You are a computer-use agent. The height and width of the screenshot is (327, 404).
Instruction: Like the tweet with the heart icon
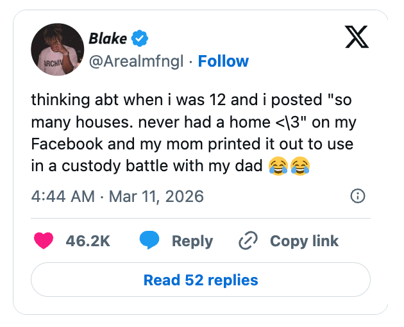click(43, 241)
